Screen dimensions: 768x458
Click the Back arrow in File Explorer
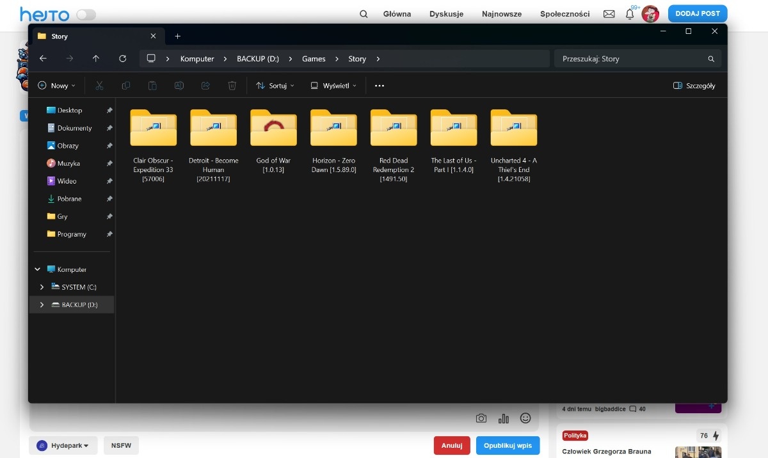(43, 58)
